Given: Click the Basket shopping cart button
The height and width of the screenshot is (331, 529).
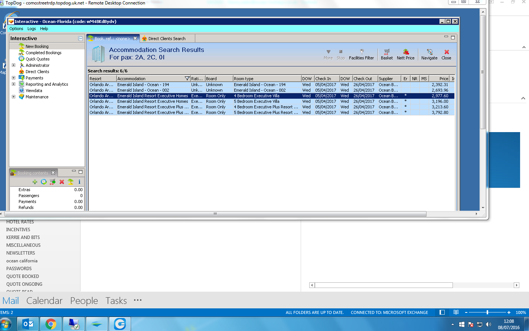Looking at the screenshot, I should (387, 55).
